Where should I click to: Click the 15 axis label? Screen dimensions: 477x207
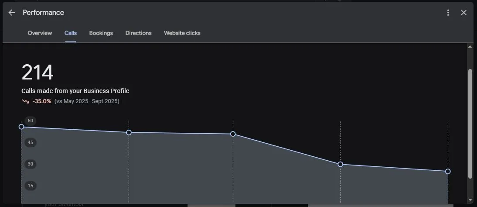pyautogui.click(x=31, y=186)
